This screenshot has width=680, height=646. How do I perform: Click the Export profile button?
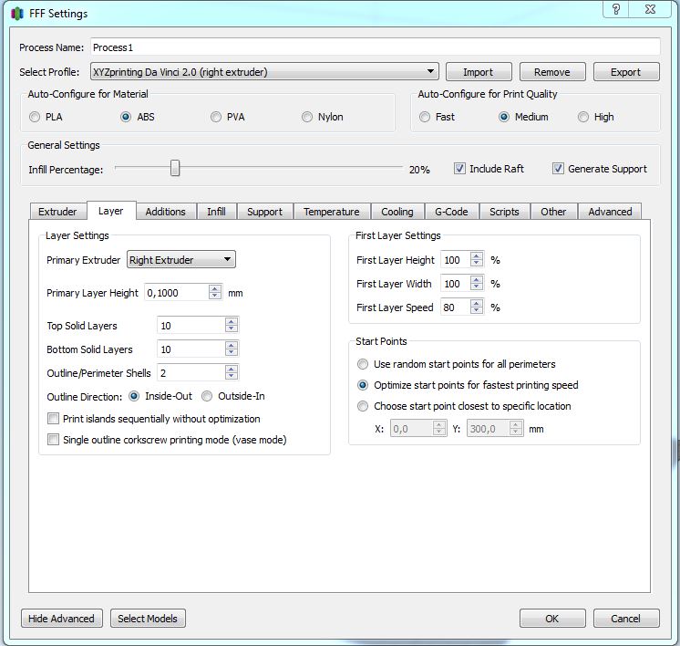pos(625,72)
